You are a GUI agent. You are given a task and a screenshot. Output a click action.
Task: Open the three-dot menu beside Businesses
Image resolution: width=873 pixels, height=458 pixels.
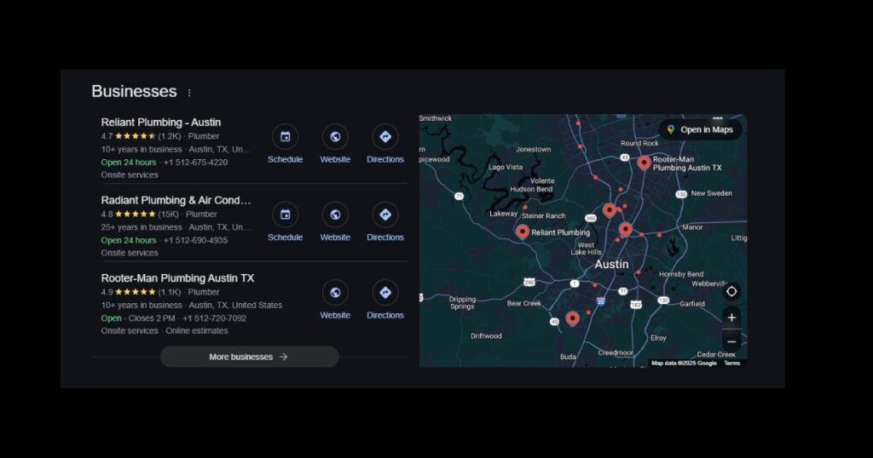point(189,93)
